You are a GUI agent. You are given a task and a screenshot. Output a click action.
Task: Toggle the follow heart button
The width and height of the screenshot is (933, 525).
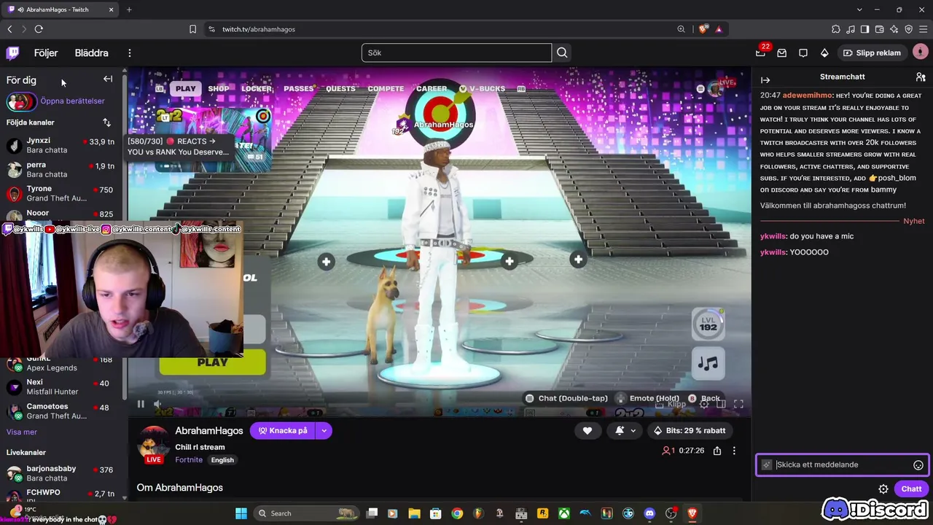click(x=587, y=431)
